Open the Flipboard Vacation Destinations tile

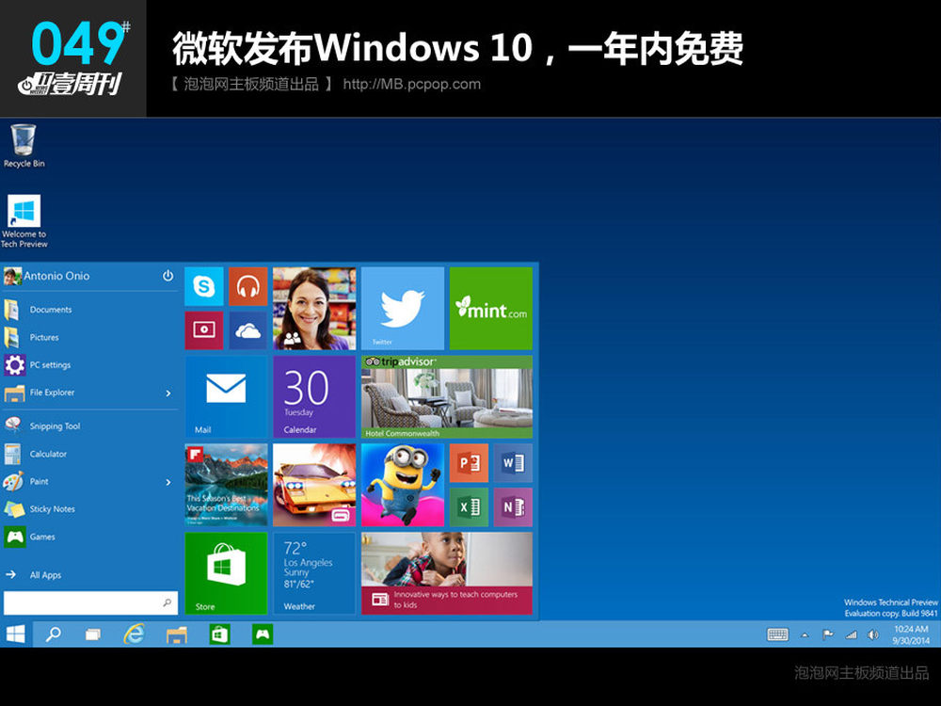coord(226,485)
